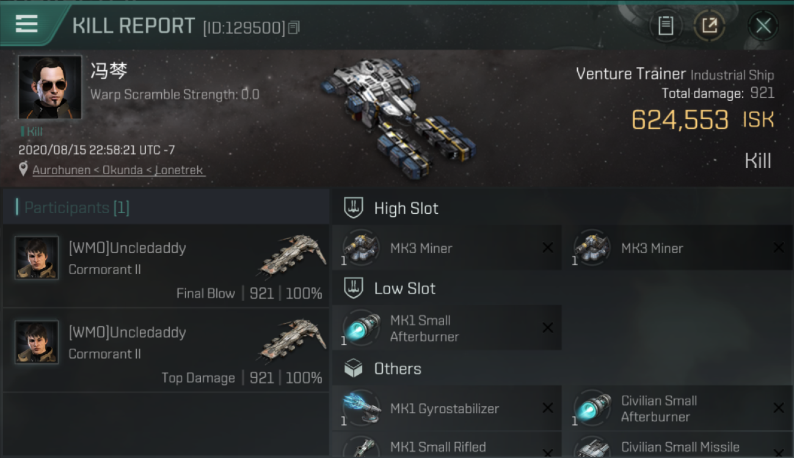Select the MK1 Small Afterburner icon
Image resolution: width=794 pixels, height=458 pixels.
point(360,328)
